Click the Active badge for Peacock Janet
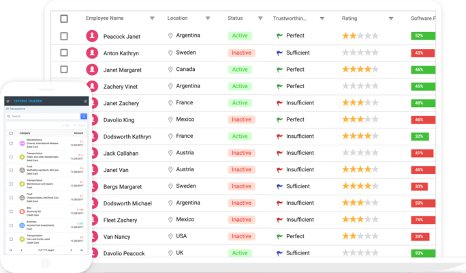This screenshot has width=466, height=273. tap(240, 35)
